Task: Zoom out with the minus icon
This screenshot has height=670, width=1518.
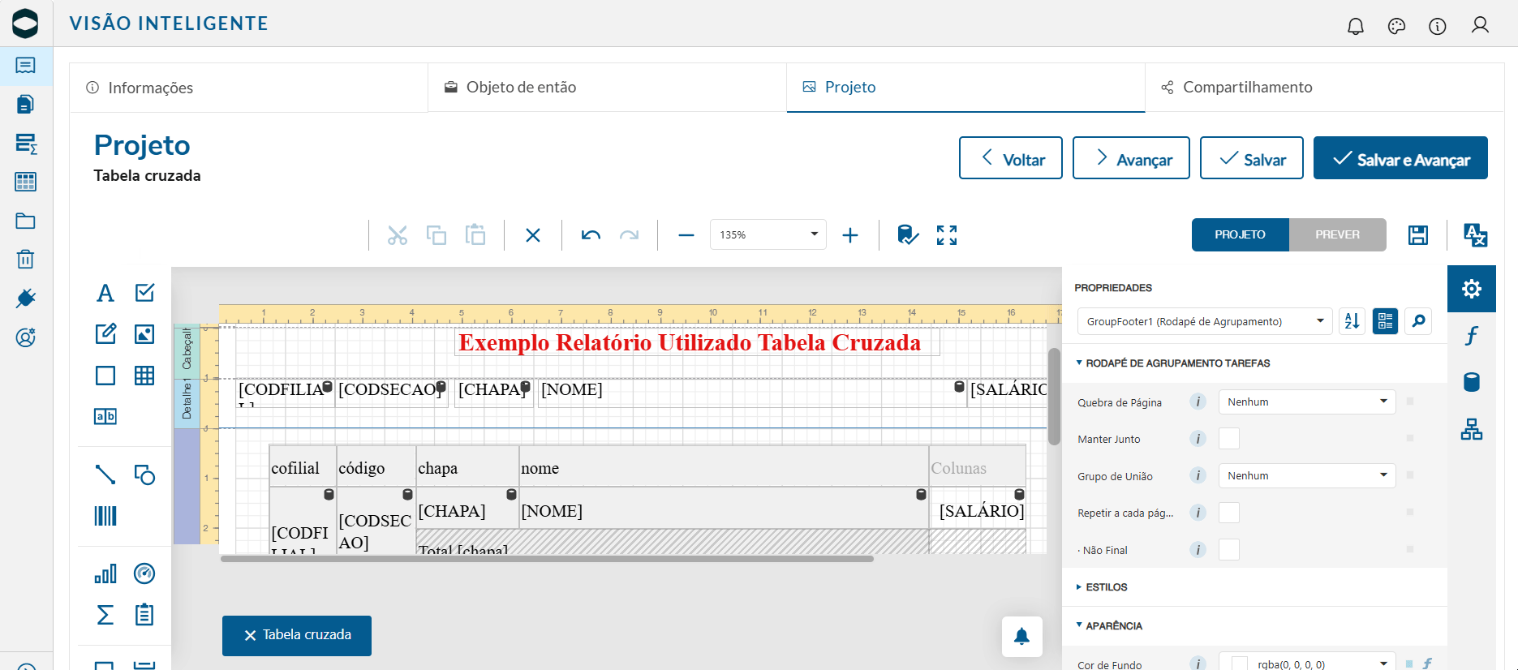Action: (686, 235)
